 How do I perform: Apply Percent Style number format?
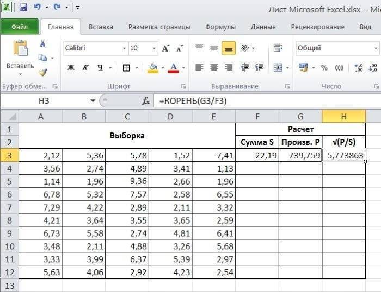(324, 68)
